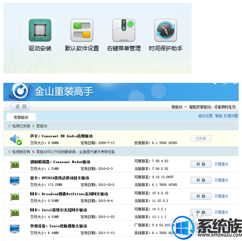Screen dimensions: 242x241
Task: Open the 驱动设置 link
Action: point(205,116)
